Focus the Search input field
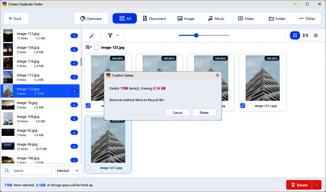Screen dimensions: 326x192 (28, 171)
